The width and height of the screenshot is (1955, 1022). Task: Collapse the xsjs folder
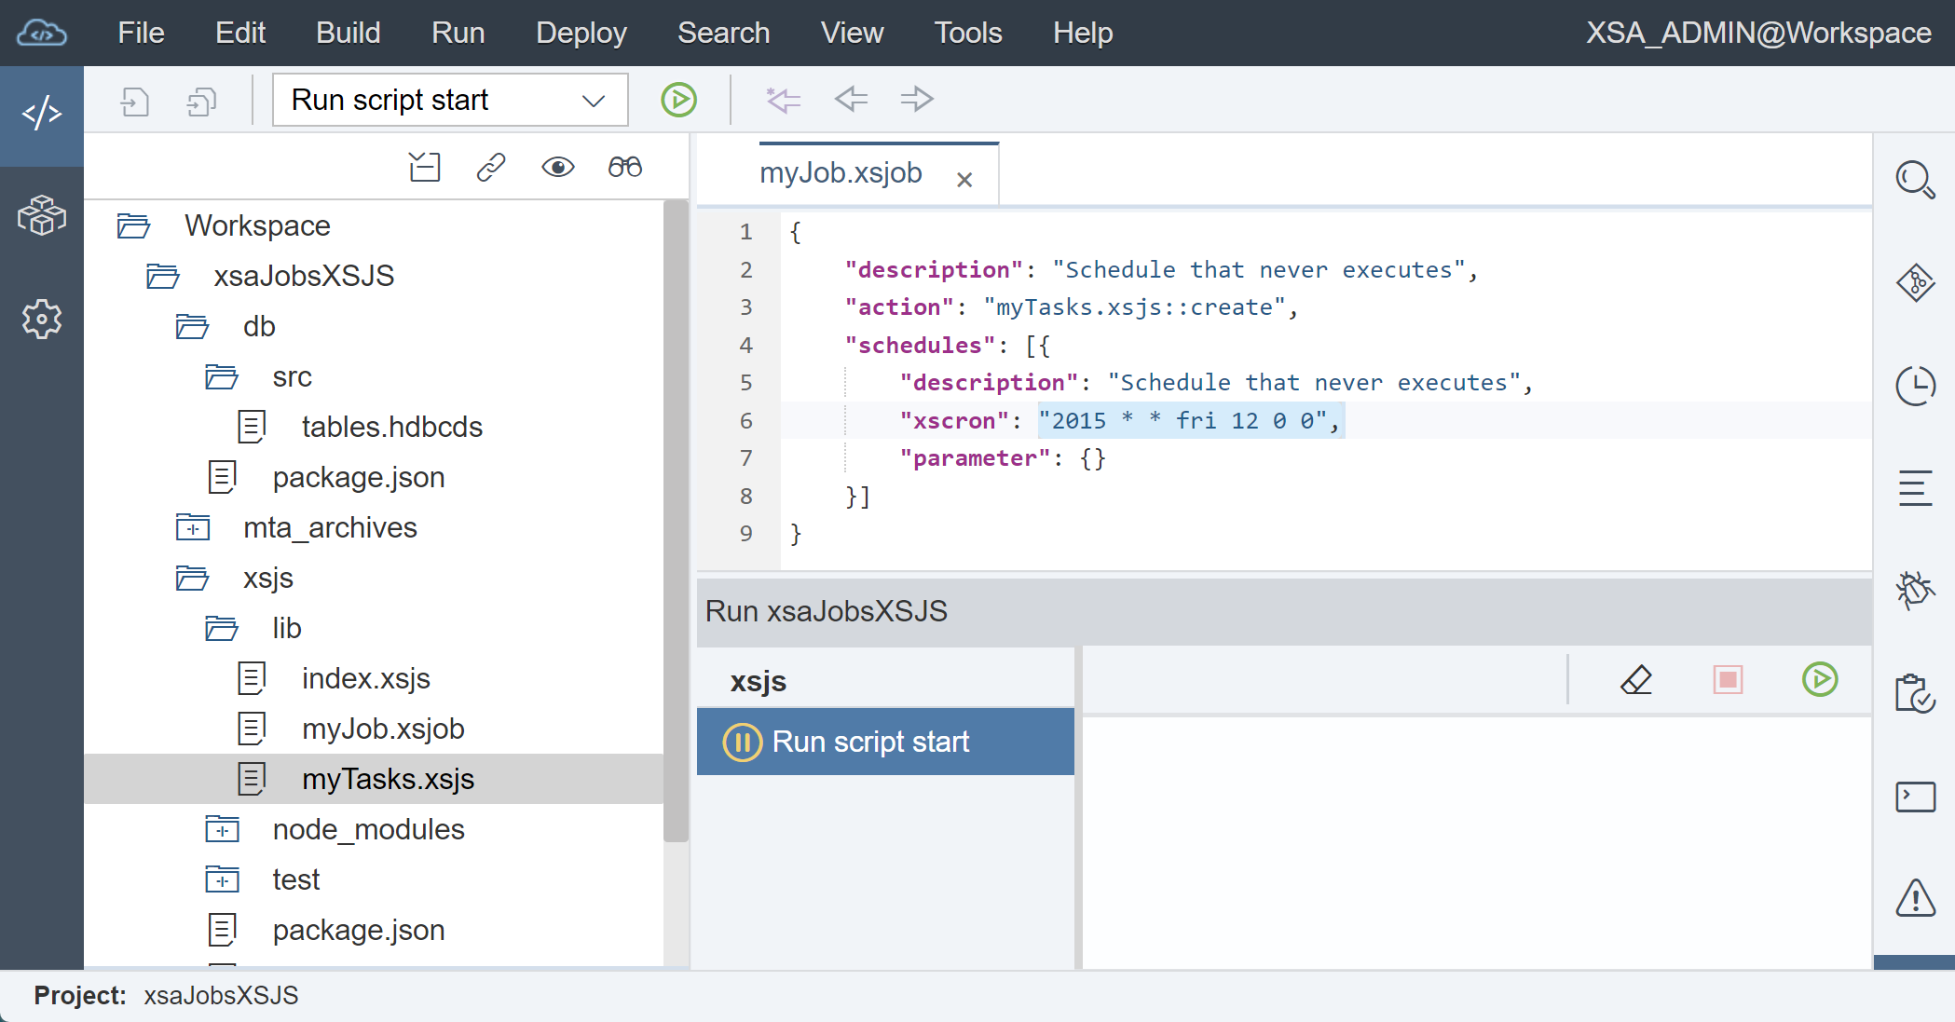(x=193, y=579)
